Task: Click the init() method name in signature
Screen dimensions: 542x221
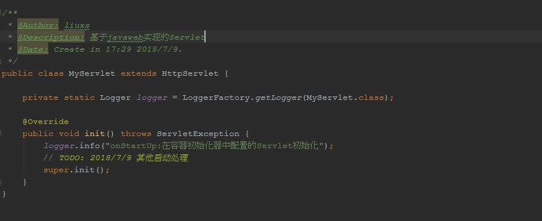Action: coord(94,134)
